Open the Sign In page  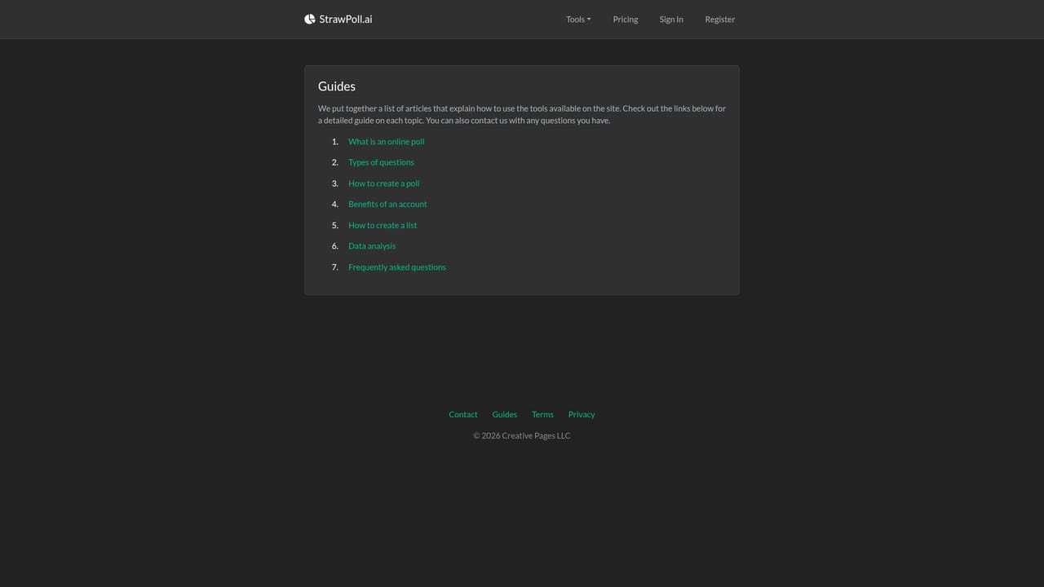(x=671, y=19)
